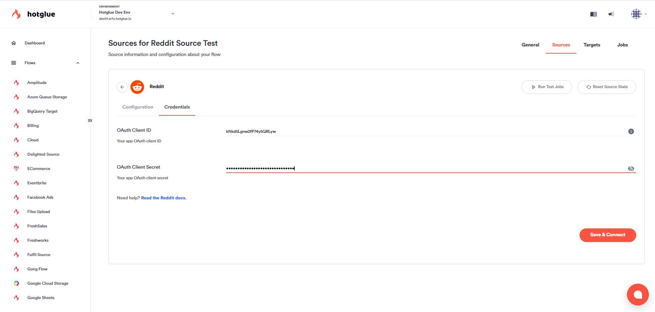Click the Run Test Jobs button
The height and width of the screenshot is (312, 655).
point(546,87)
